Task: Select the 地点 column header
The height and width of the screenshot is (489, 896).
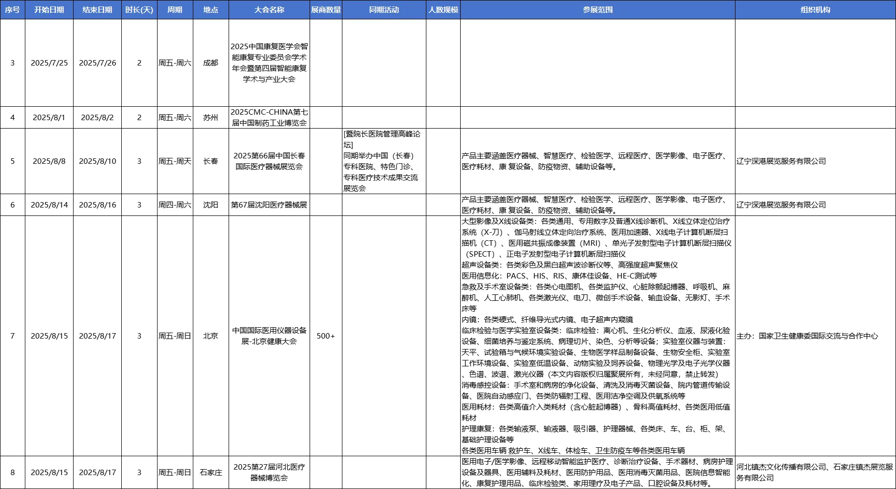Action: pyautogui.click(x=211, y=9)
